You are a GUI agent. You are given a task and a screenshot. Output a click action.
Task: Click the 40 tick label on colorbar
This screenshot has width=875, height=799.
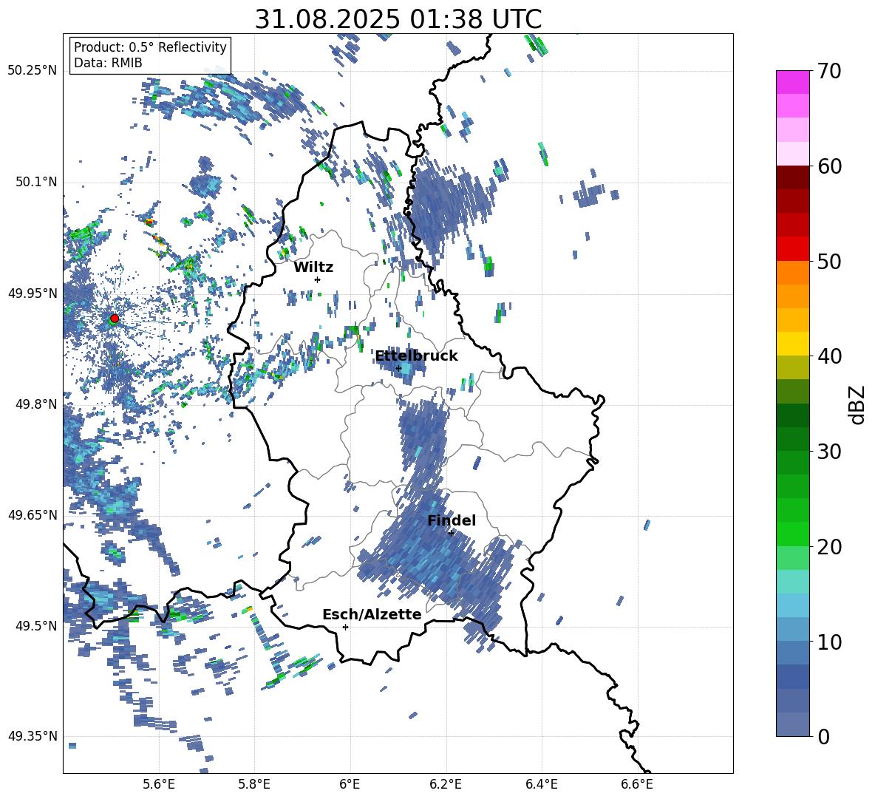click(829, 356)
